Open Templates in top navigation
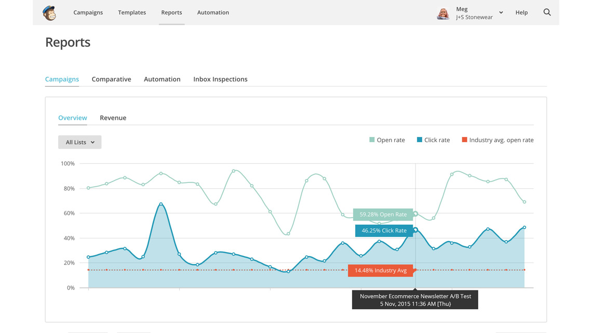Image resolution: width=592 pixels, height=333 pixels. (132, 12)
